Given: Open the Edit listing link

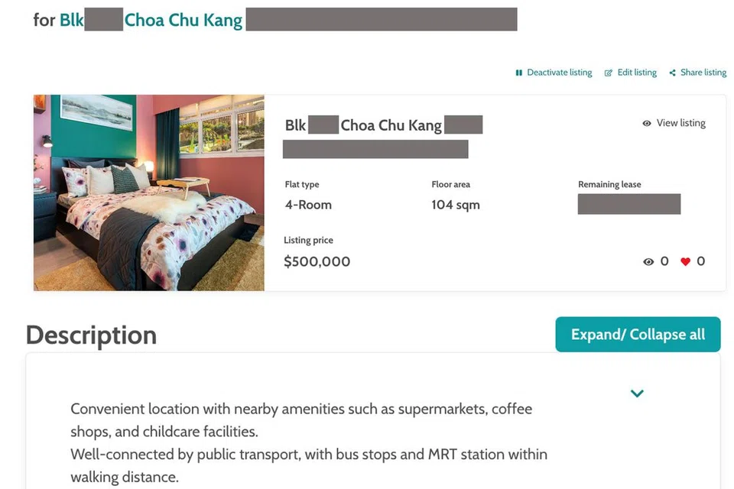Looking at the screenshot, I should point(637,73).
